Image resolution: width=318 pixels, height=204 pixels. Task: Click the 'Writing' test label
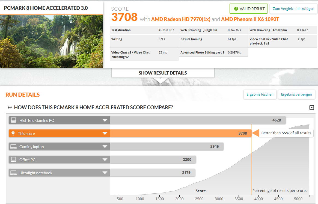(117, 39)
